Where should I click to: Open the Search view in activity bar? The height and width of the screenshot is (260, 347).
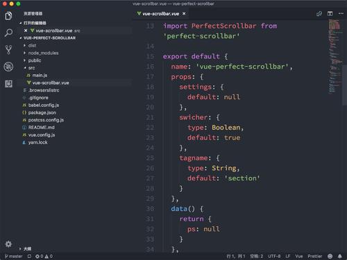[8, 33]
